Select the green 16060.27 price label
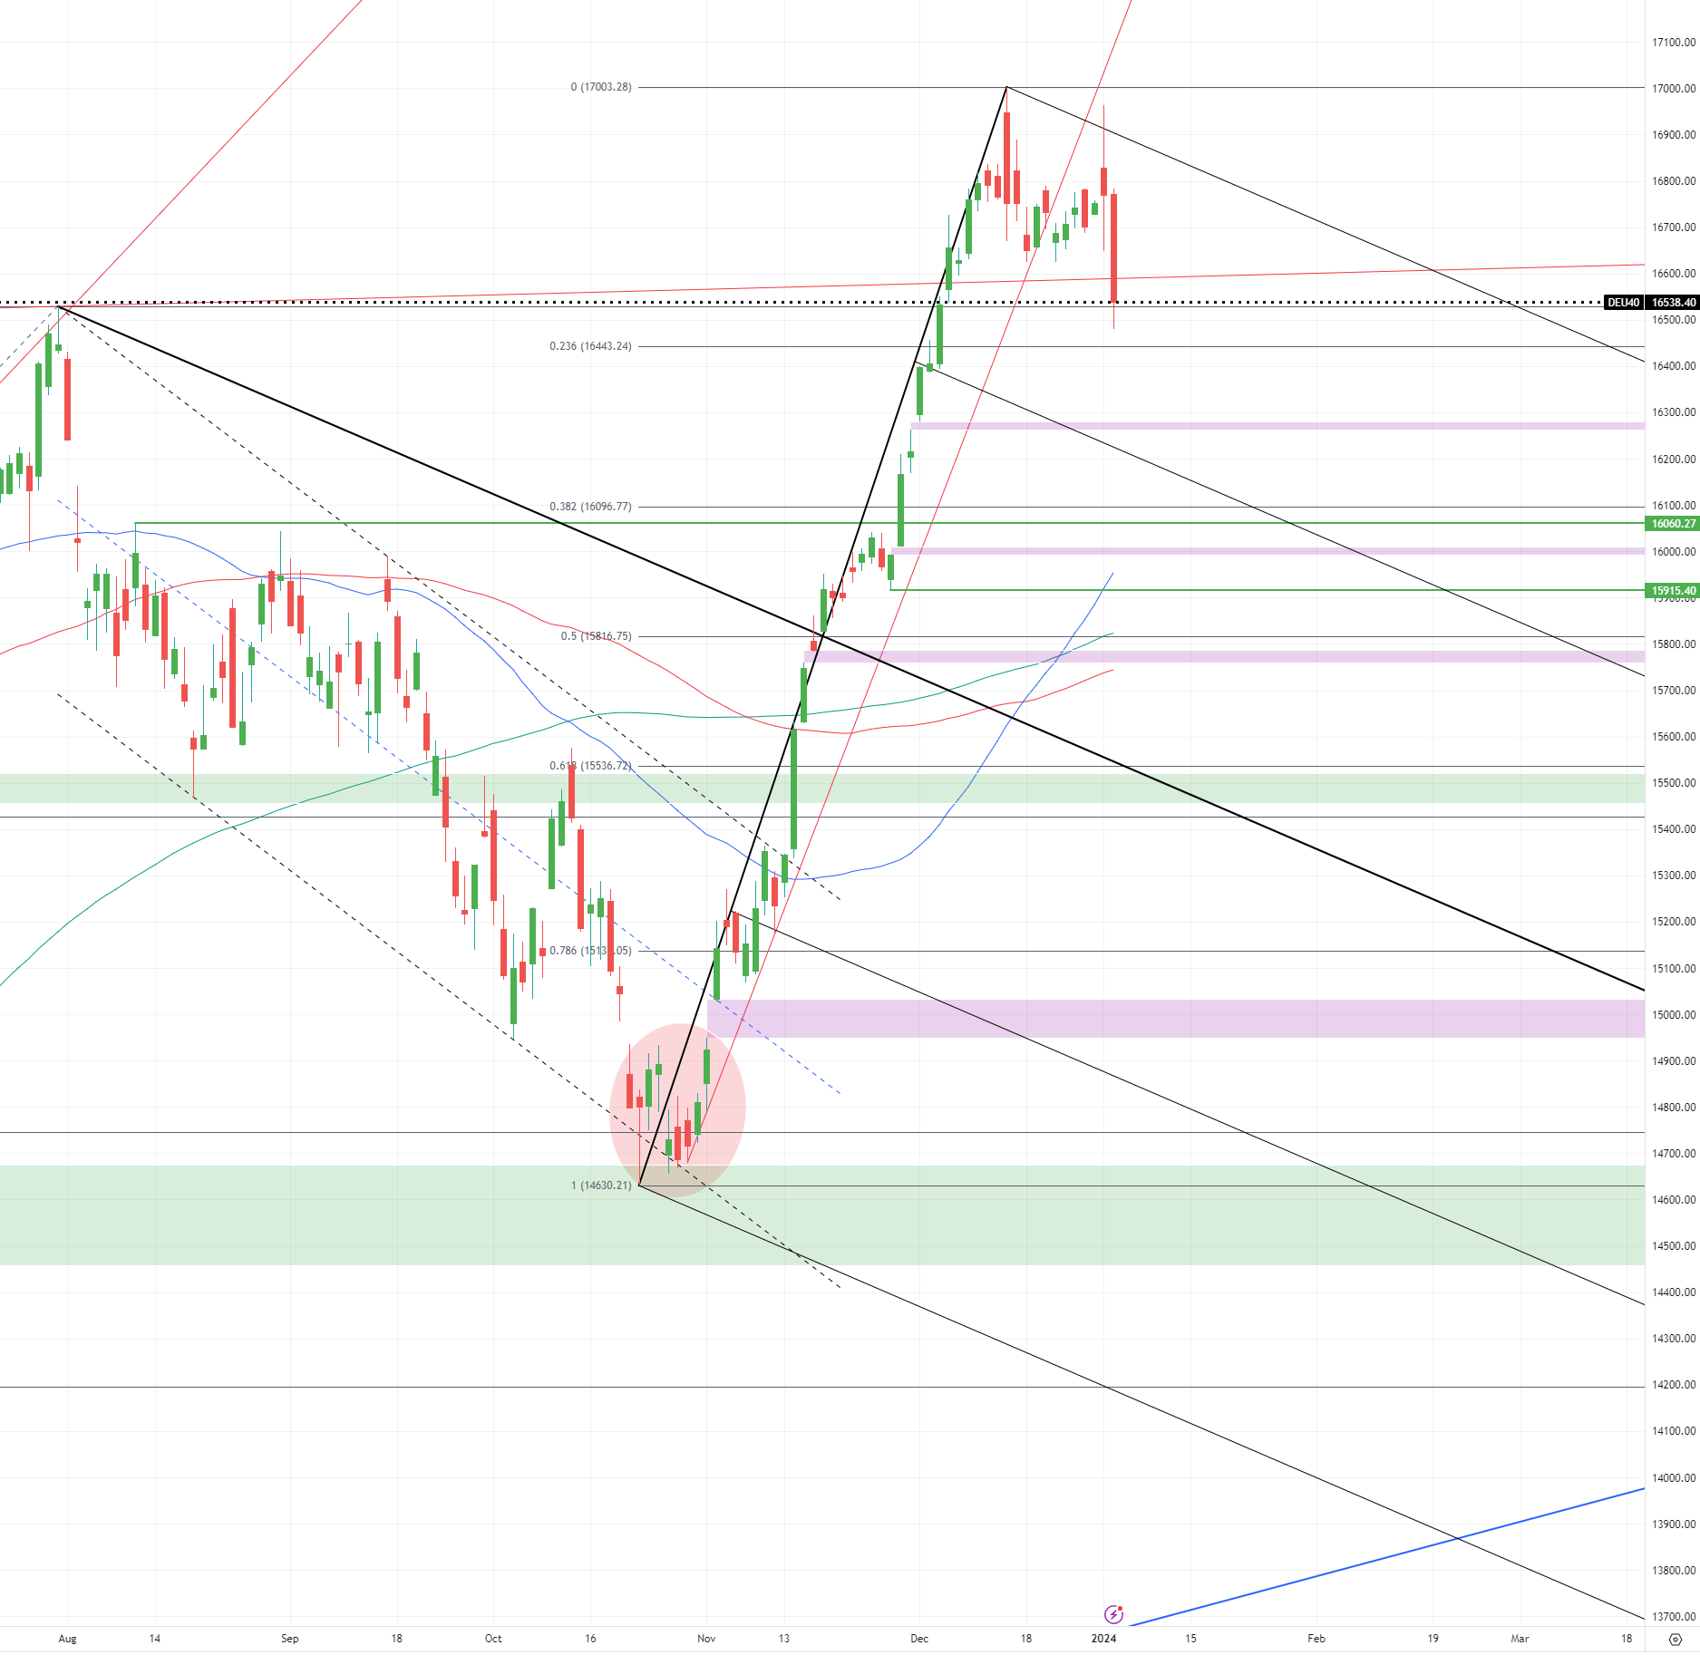 [1673, 524]
